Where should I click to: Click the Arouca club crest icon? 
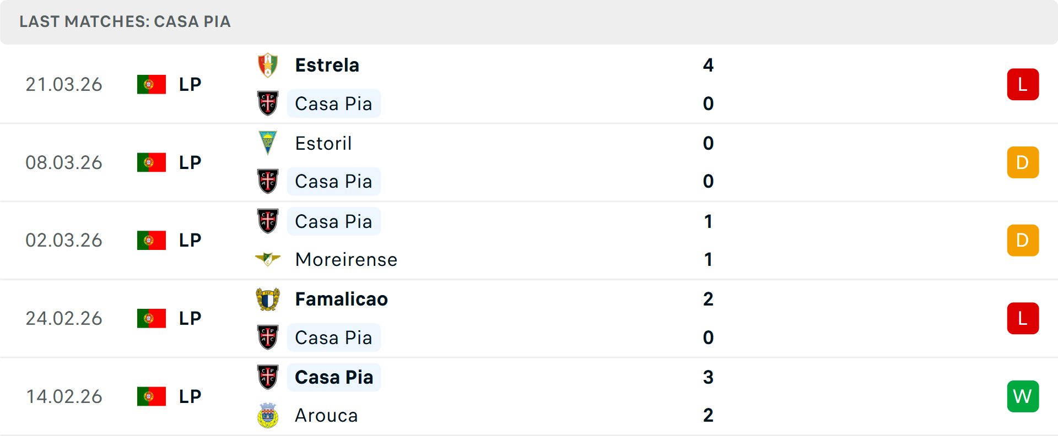point(268,416)
